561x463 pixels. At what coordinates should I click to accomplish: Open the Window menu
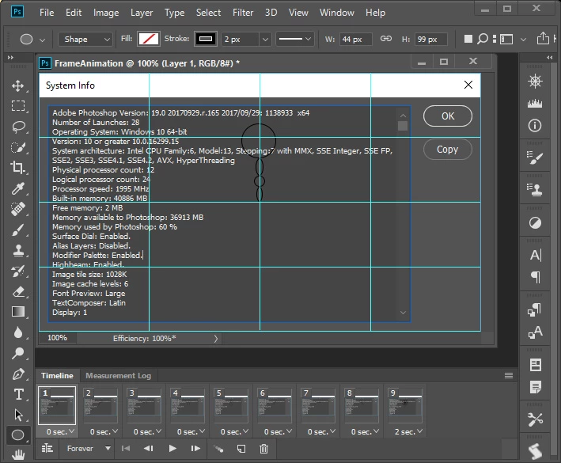pos(337,13)
